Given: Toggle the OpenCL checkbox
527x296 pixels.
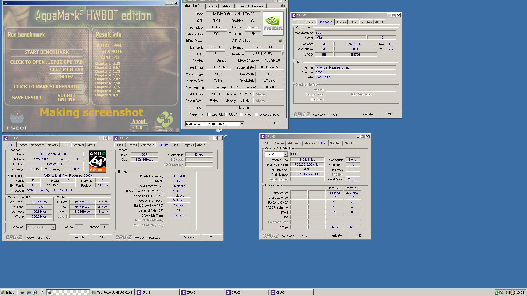Looking at the screenshot, I should (209, 115).
